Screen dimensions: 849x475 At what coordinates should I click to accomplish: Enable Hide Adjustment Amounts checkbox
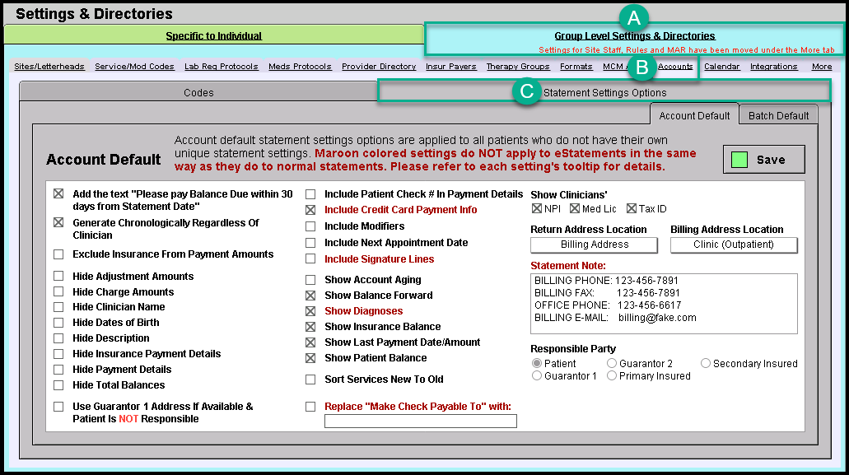(58, 277)
